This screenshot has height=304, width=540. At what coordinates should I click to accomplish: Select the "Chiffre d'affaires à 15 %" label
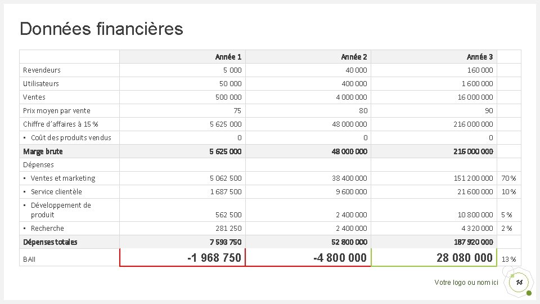[61, 124]
